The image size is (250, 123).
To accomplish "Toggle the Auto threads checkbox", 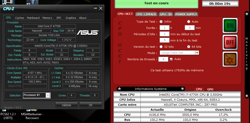I will pos(171,59).
